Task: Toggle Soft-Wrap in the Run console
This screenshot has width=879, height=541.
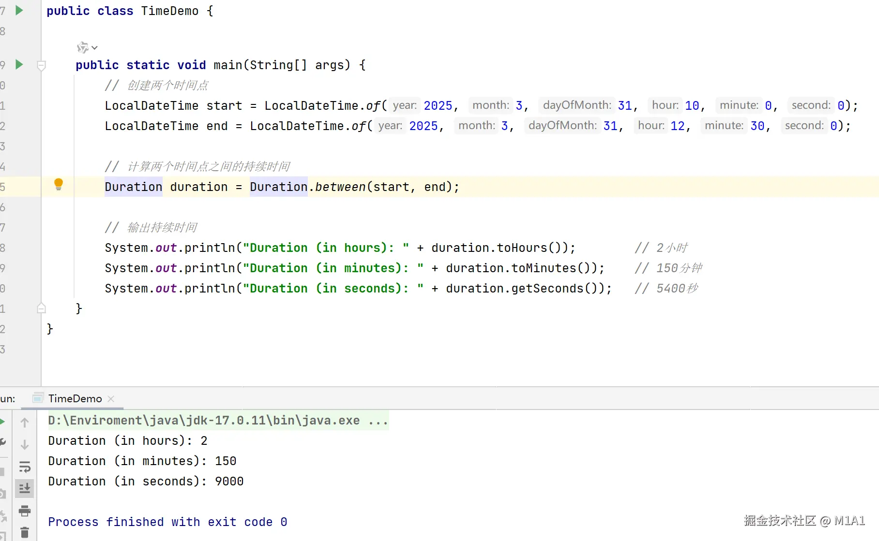Action: coord(25,467)
